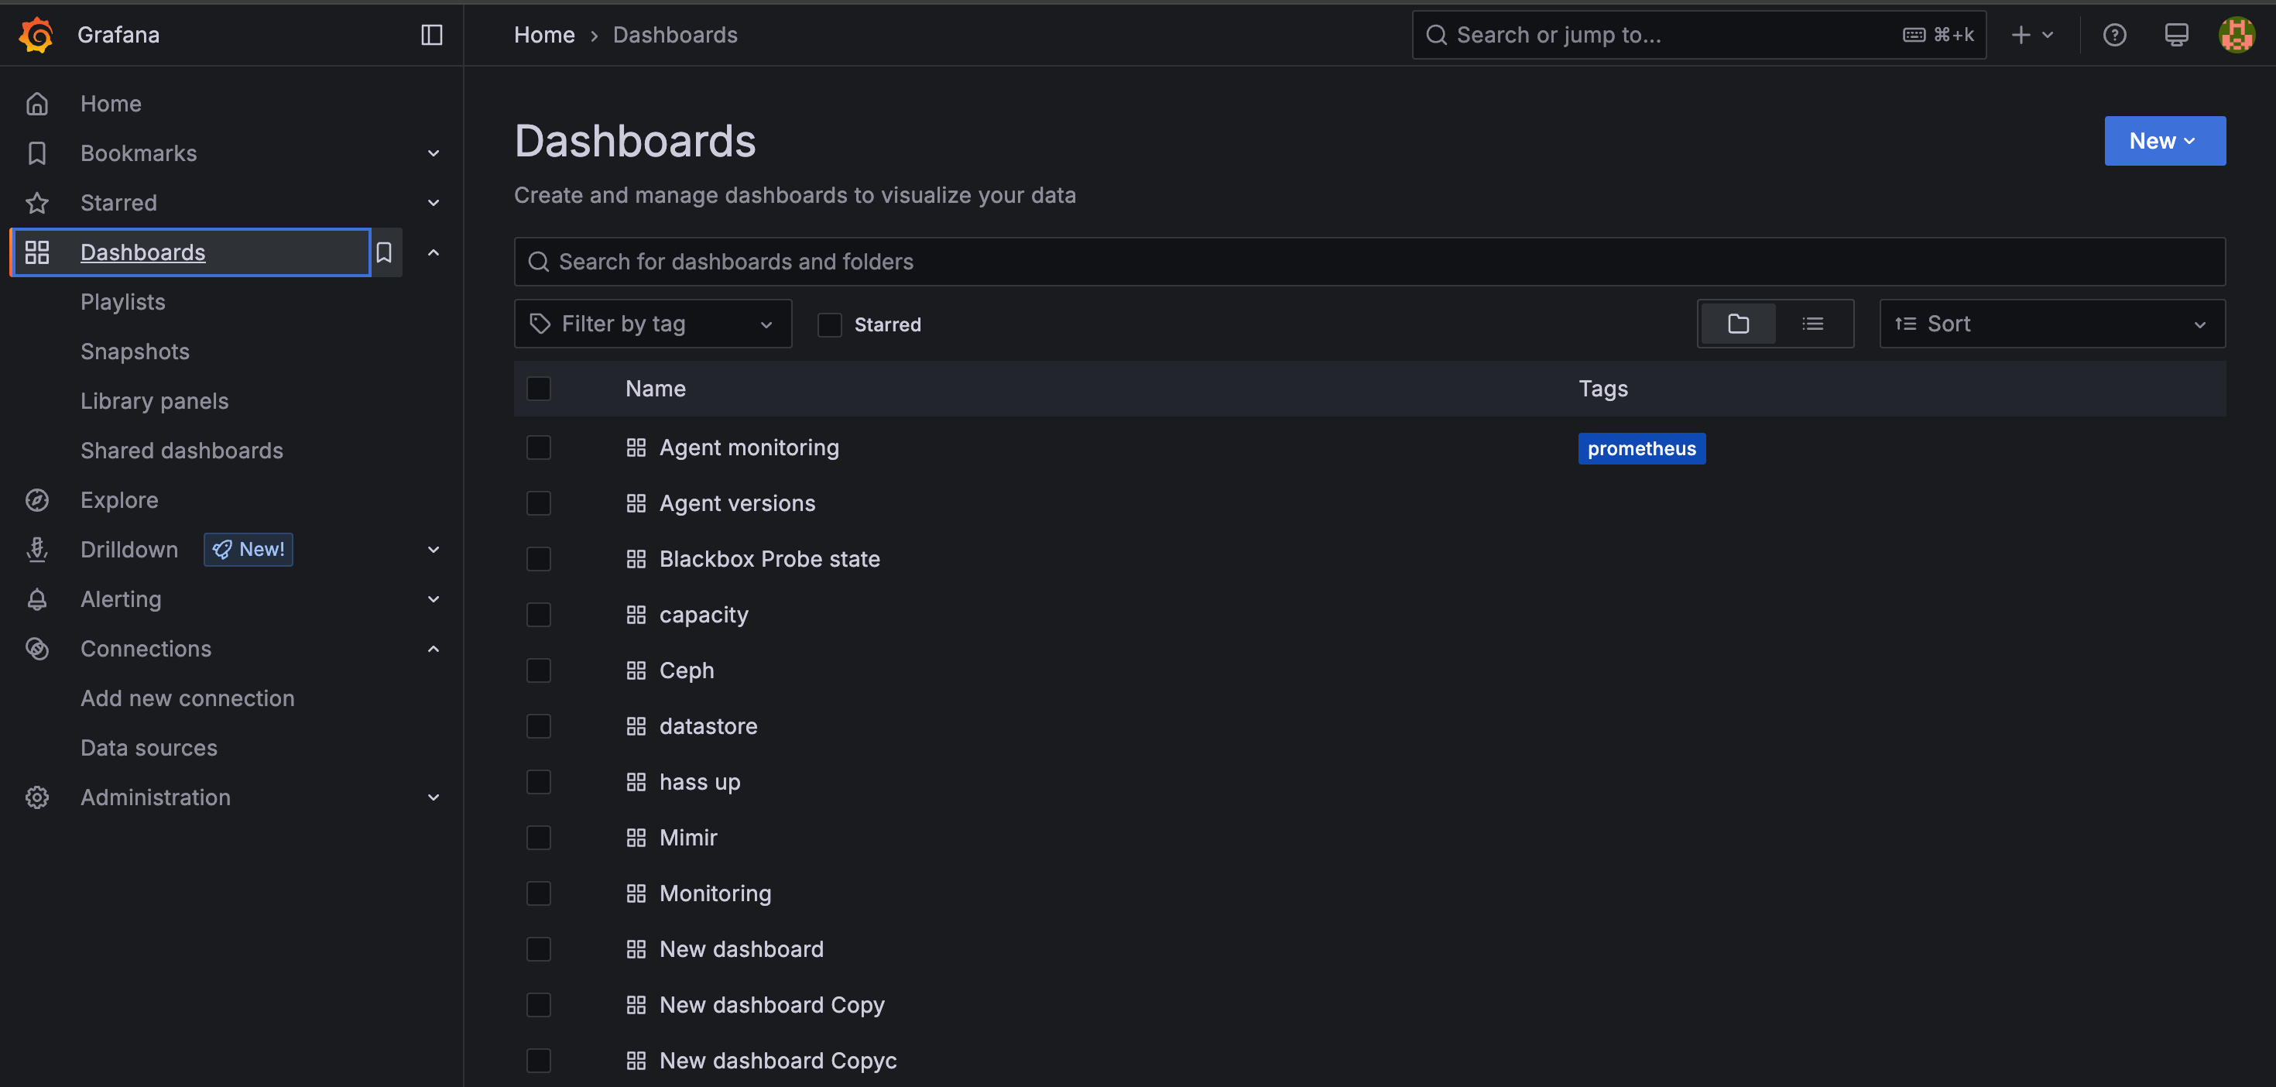Toggle the sidebar collapse icon
The height and width of the screenshot is (1087, 2276).
[431, 35]
